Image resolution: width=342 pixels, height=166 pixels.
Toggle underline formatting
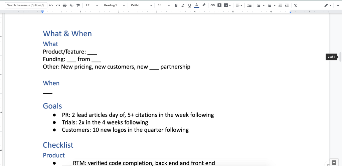point(190,5)
